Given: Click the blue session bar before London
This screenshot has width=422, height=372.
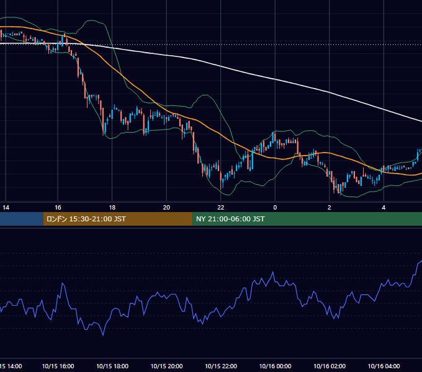Looking at the screenshot, I should tap(22, 219).
